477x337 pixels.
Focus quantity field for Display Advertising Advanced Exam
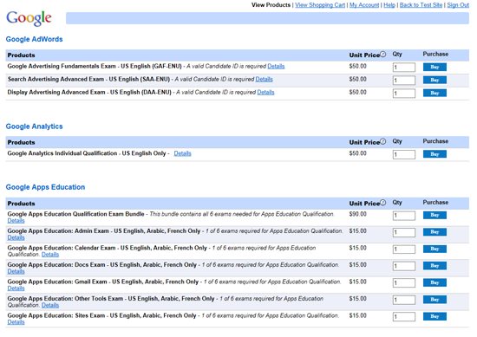[403, 94]
